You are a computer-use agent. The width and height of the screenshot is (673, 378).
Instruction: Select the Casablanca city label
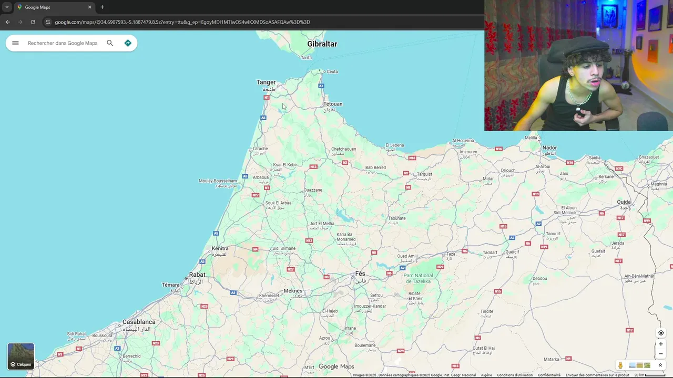pos(139,322)
